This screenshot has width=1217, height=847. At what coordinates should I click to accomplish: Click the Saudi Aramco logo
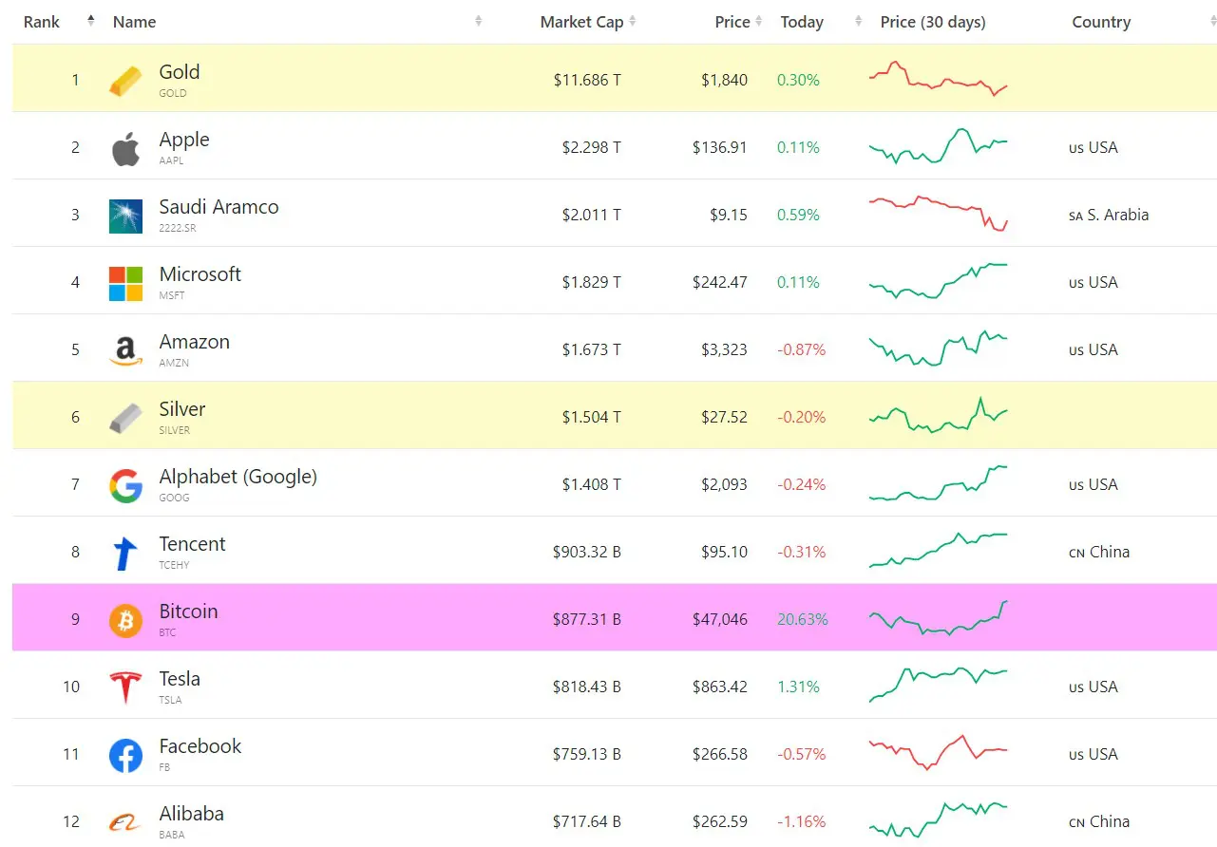(x=125, y=216)
